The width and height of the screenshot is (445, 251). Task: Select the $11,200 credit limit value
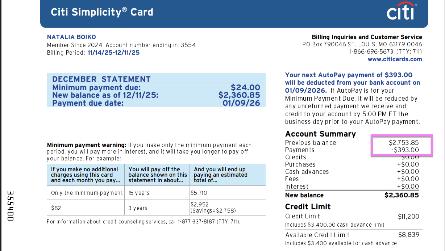point(408,217)
